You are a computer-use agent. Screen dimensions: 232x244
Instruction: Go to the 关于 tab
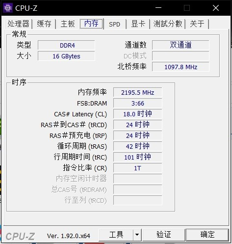(197, 24)
